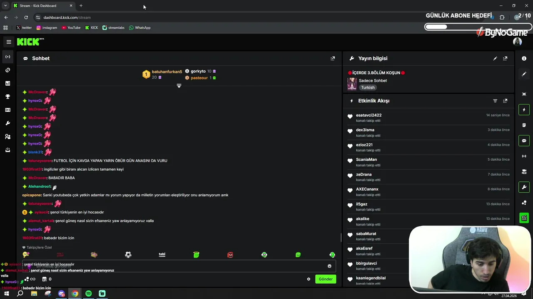Open pasteour in the leaderboard
Screen dimensions: 533x299
(199, 78)
